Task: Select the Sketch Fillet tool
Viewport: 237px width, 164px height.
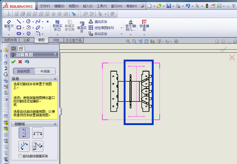Action: (x=38, y=33)
